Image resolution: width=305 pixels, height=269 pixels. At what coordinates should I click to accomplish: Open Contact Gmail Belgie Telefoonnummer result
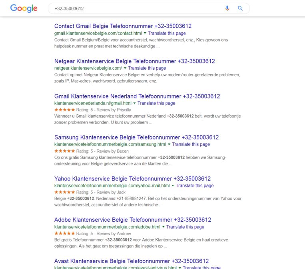tap(123, 26)
